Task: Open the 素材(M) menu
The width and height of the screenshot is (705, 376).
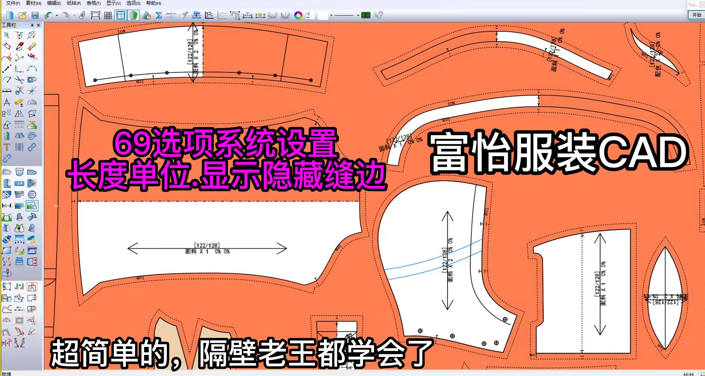Action: 33,3
